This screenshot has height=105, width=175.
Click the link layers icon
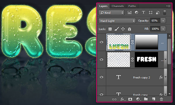tap(114, 99)
